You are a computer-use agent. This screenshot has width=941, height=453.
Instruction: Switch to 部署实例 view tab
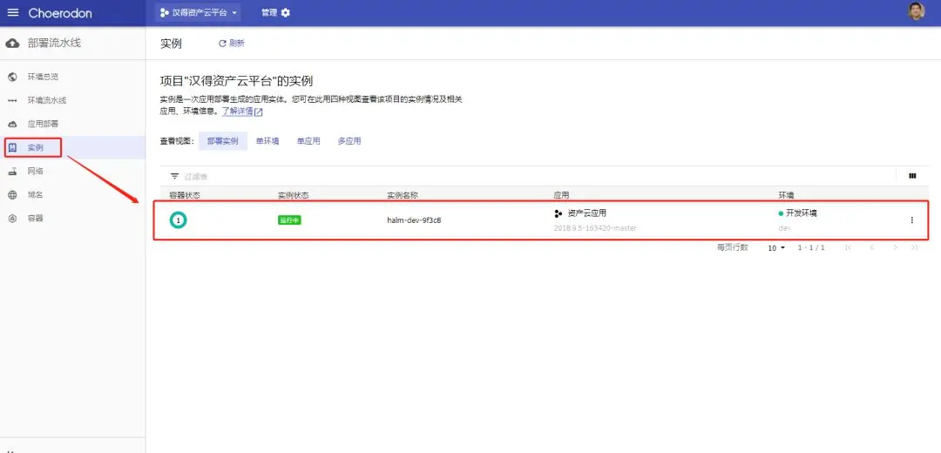(x=223, y=141)
